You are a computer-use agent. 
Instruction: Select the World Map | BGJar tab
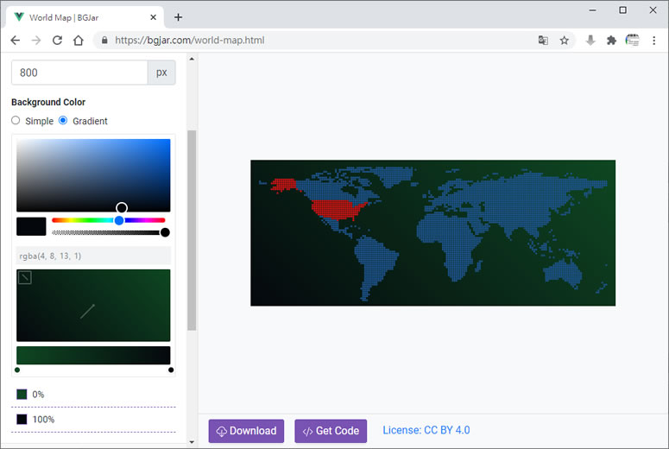click(85, 17)
